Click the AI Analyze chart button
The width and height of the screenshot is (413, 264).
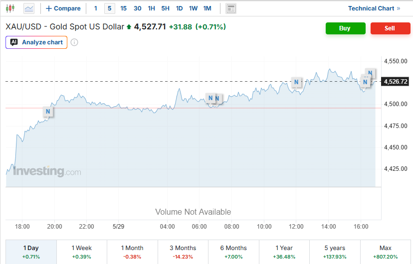click(36, 42)
